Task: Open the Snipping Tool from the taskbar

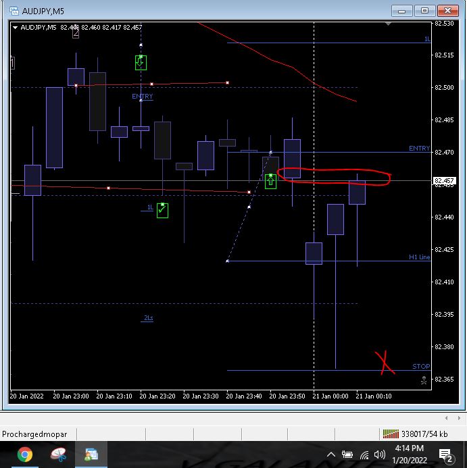Action: coord(58,454)
